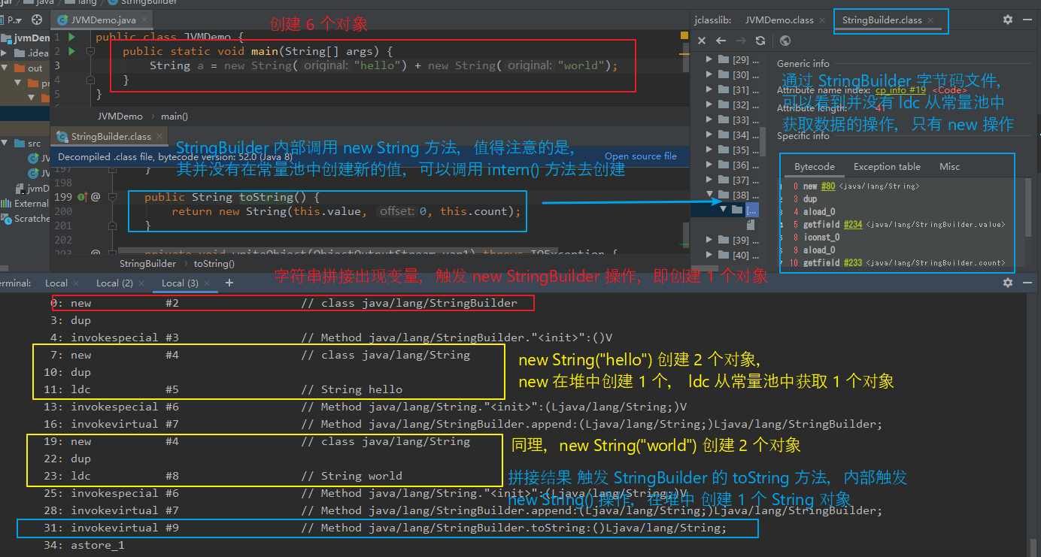Image resolution: width=1041 pixels, height=557 pixels.
Task: Expand node [40] in jclasslib tree
Action: click(709, 255)
